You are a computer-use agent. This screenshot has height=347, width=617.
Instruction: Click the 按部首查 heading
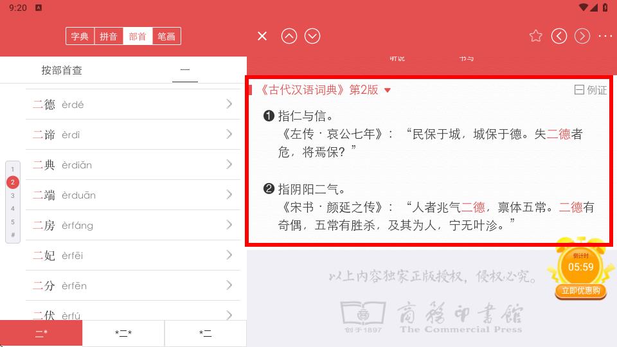click(62, 71)
